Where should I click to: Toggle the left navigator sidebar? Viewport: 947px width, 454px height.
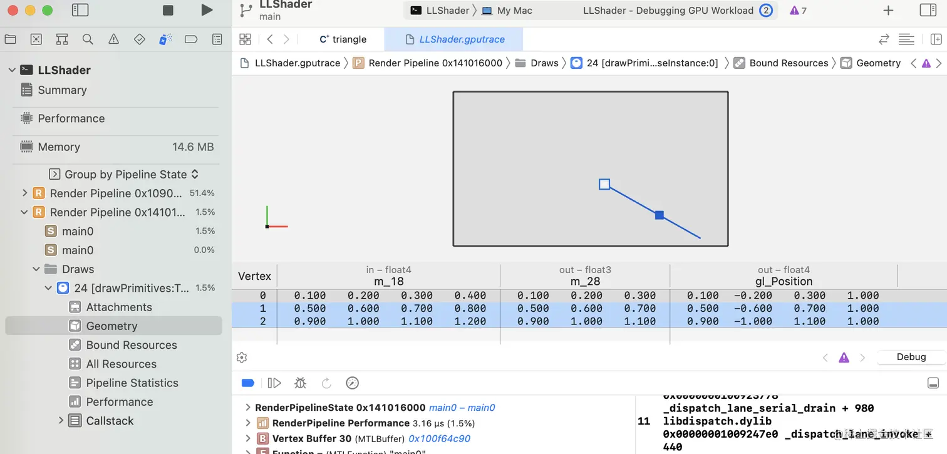tap(81, 10)
